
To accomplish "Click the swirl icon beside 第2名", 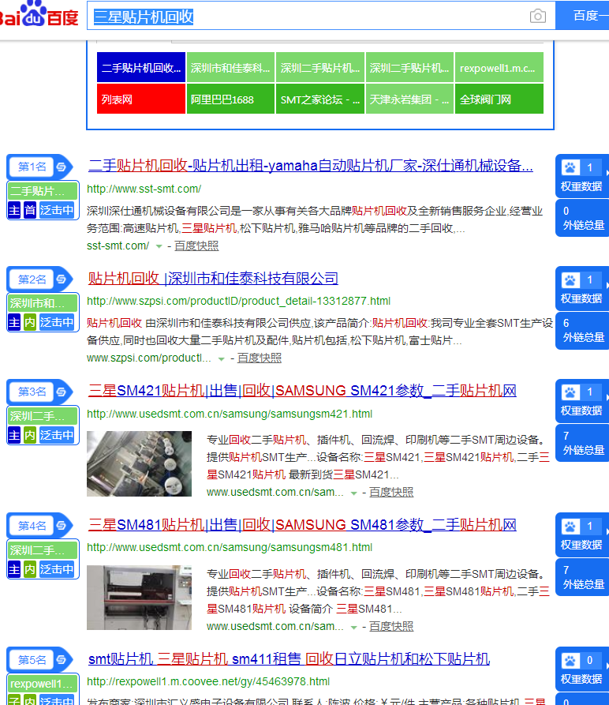I will pos(61,279).
